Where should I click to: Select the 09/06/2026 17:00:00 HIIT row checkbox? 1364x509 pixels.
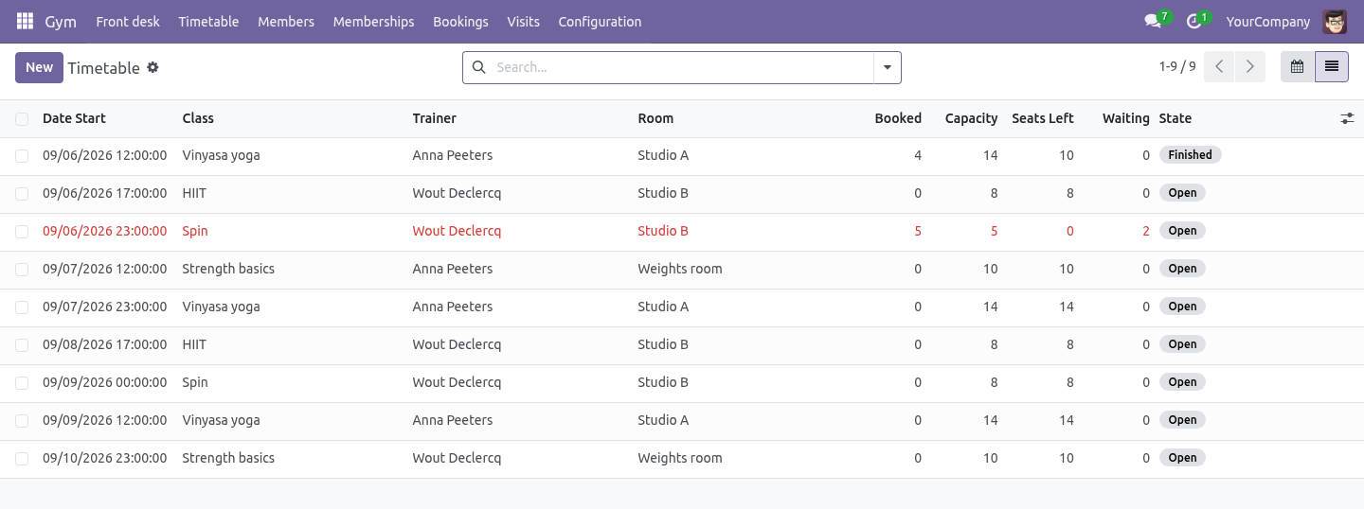pos(22,194)
